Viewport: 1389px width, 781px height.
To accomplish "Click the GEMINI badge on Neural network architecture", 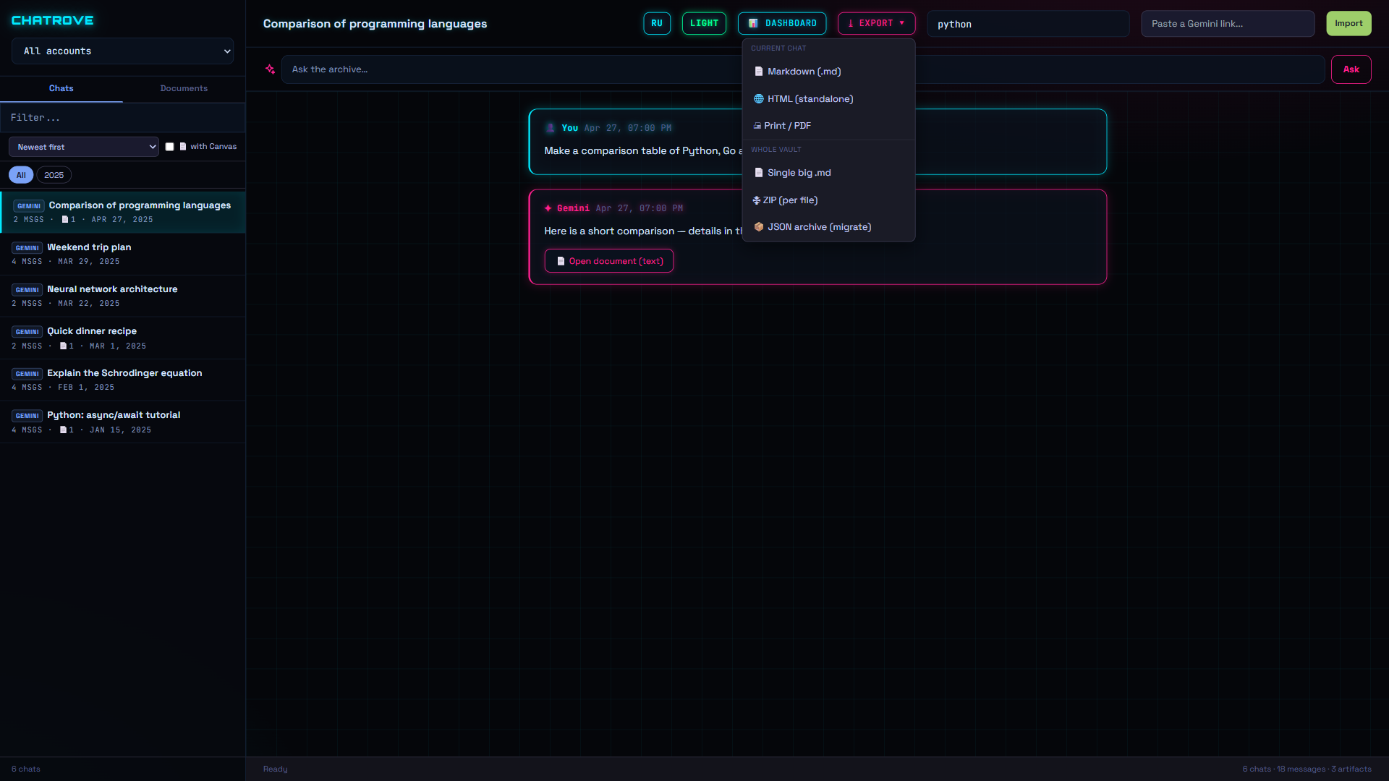I will tap(27, 290).
